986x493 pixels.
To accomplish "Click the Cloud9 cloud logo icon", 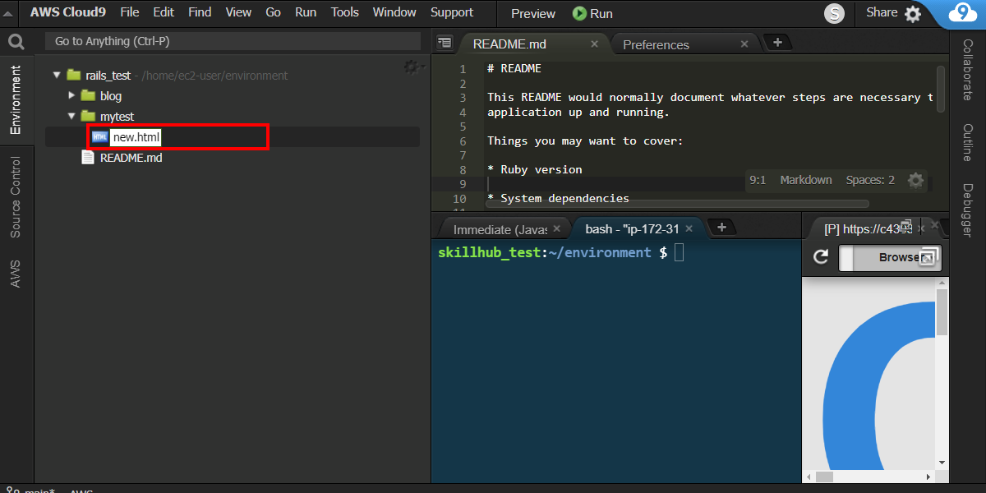I will click(x=960, y=13).
